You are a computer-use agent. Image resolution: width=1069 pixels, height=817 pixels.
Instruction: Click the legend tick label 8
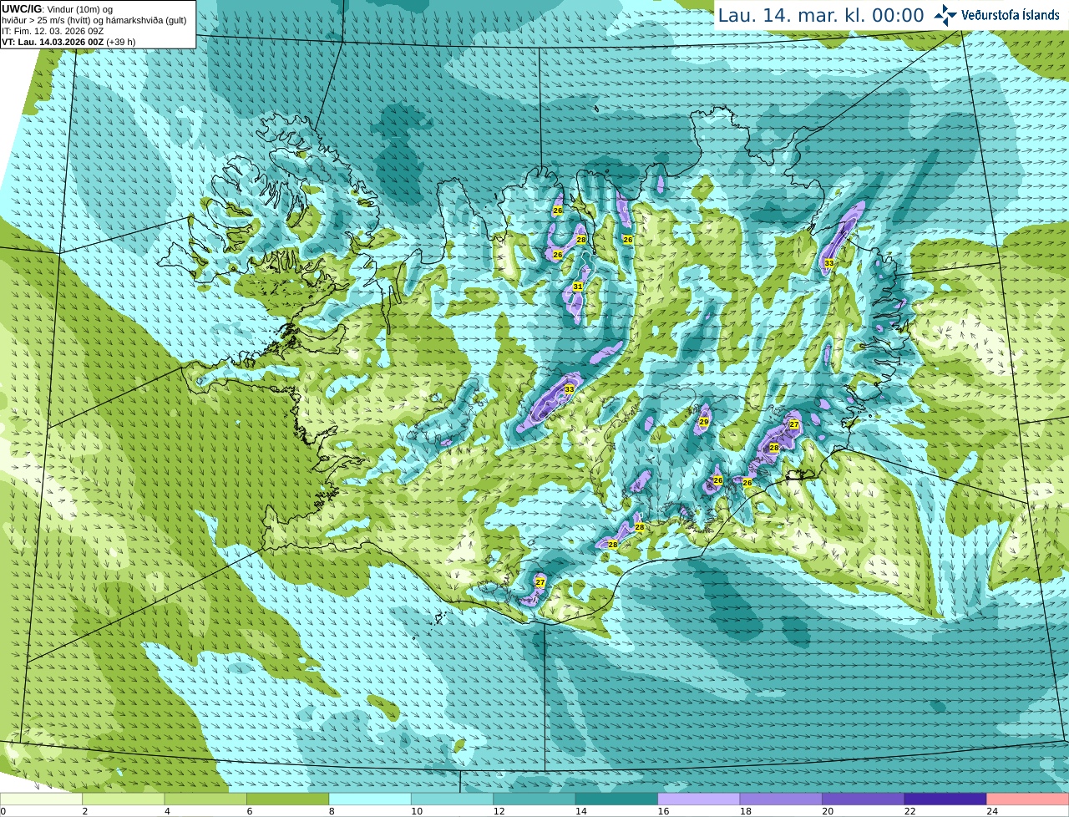(332, 811)
